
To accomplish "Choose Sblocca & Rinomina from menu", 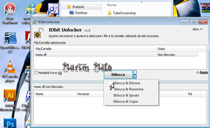I will coord(128,89).
